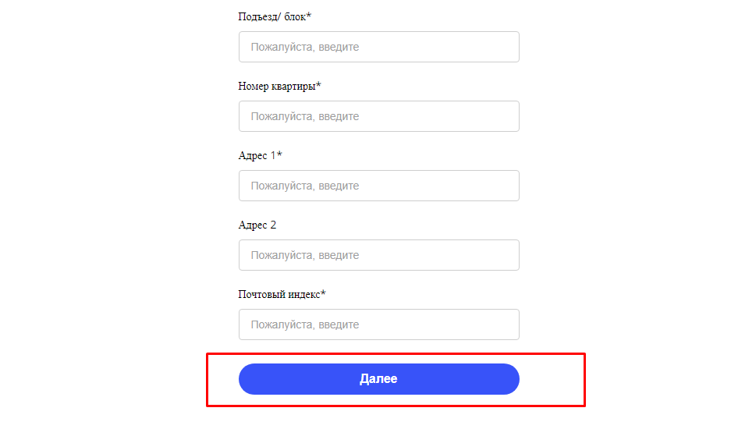Click the Адрес 2 label
The height and width of the screenshot is (429, 731).
coord(257,225)
